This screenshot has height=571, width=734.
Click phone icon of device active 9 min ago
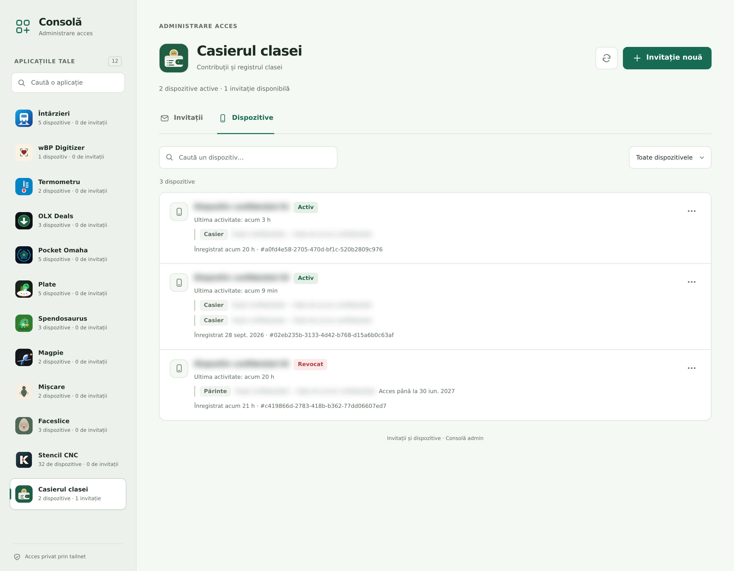pos(179,283)
